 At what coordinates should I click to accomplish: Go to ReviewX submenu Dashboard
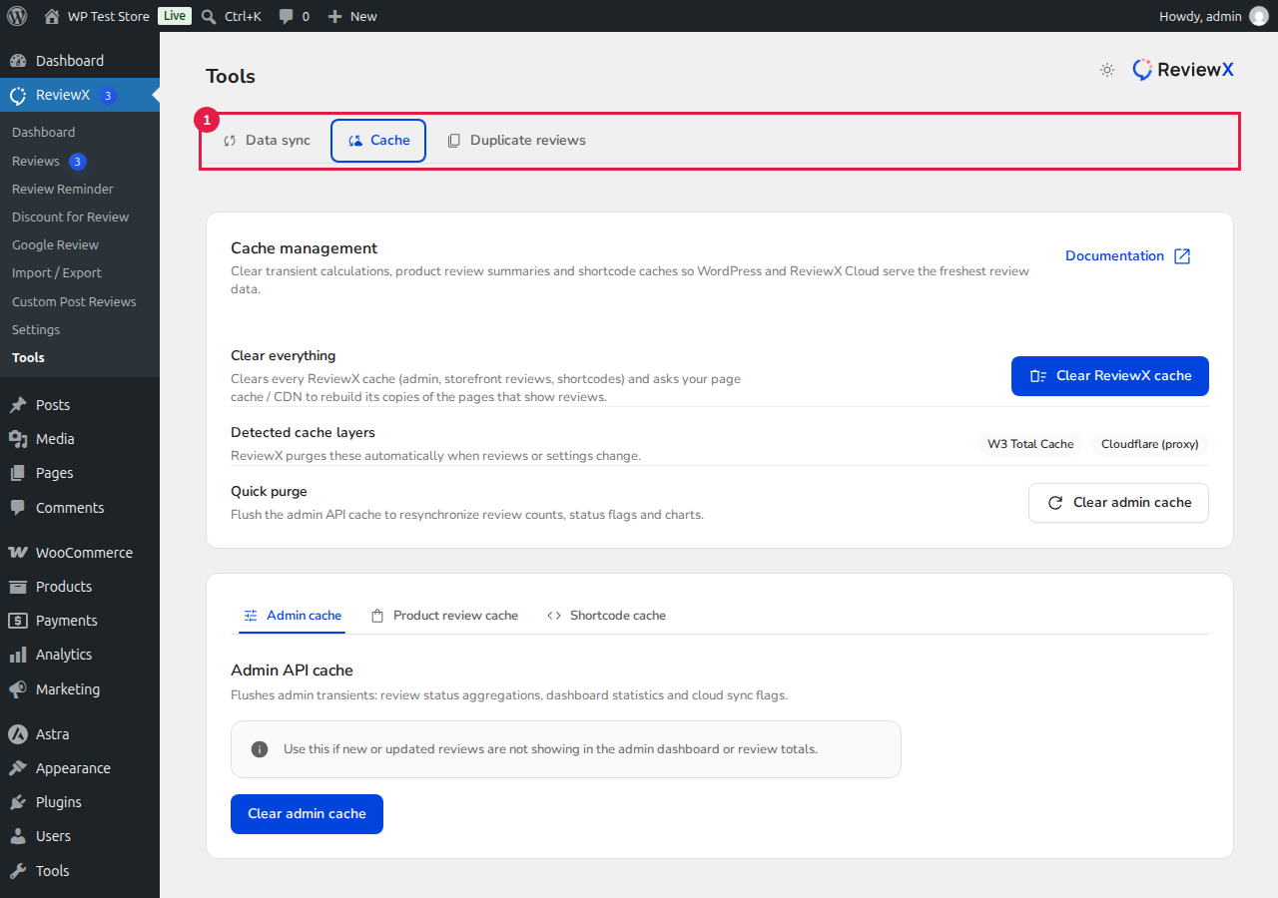coord(43,132)
